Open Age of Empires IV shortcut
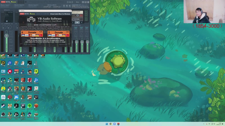 click(36, 98)
